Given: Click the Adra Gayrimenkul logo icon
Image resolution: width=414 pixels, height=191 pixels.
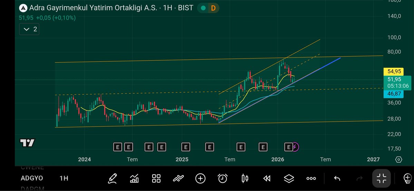Looking at the screenshot, I should (23, 8).
